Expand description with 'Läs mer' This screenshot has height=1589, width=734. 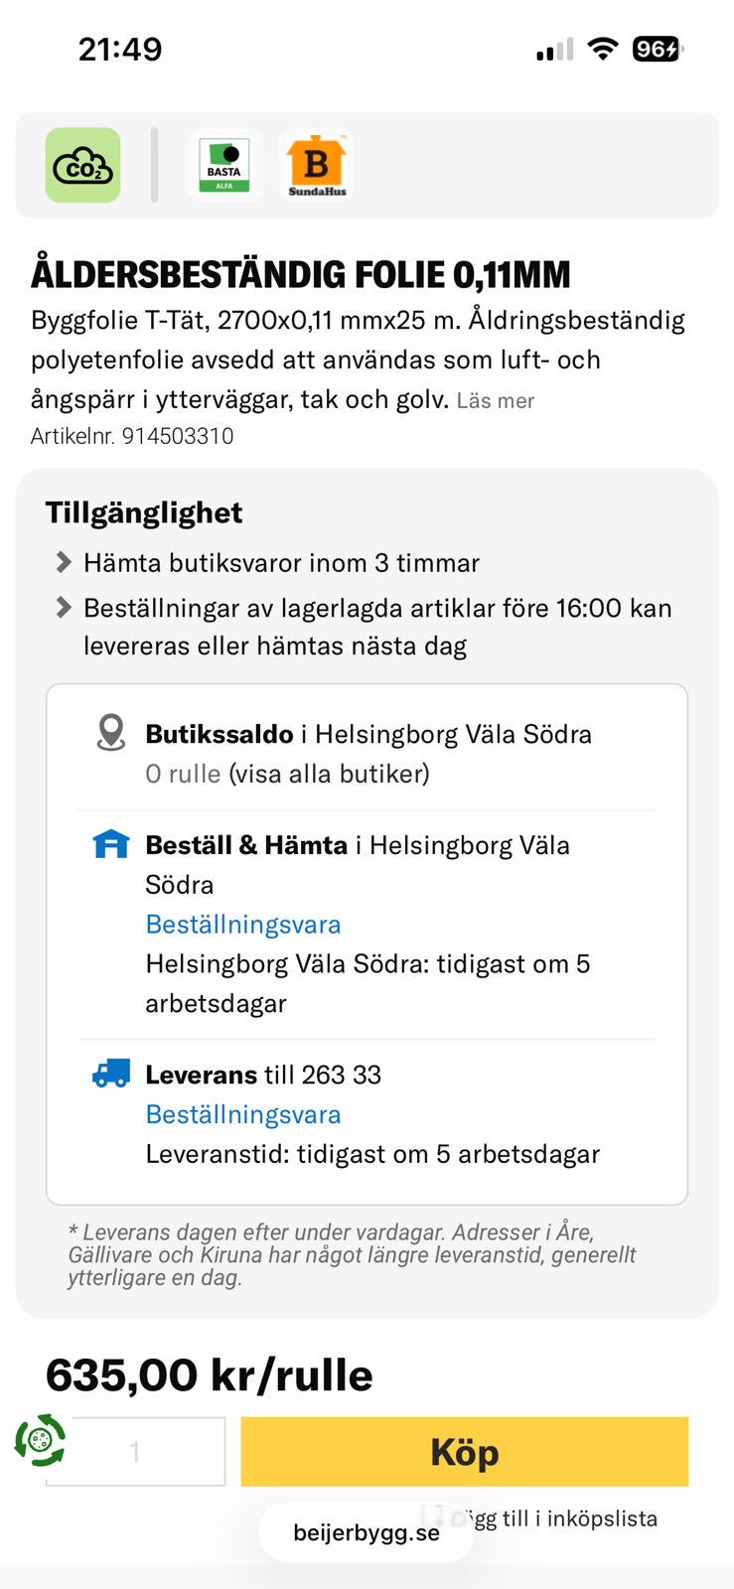pyautogui.click(x=495, y=401)
